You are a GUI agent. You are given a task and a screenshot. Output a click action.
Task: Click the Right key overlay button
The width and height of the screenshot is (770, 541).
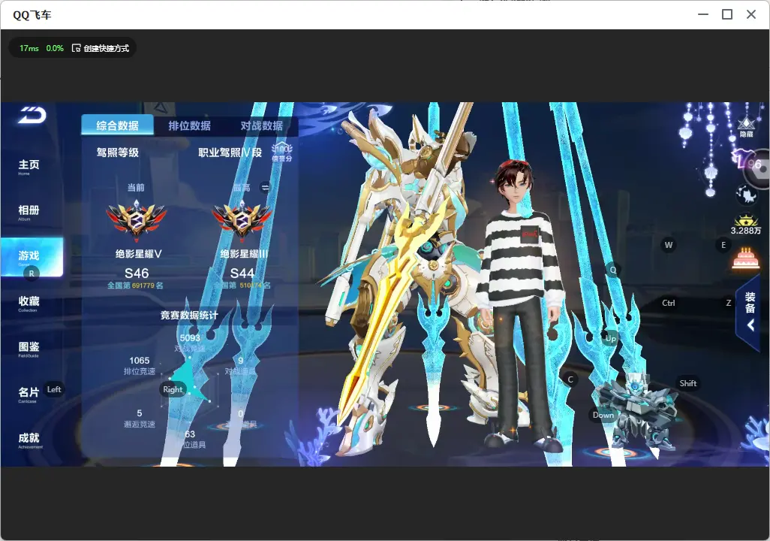point(173,389)
